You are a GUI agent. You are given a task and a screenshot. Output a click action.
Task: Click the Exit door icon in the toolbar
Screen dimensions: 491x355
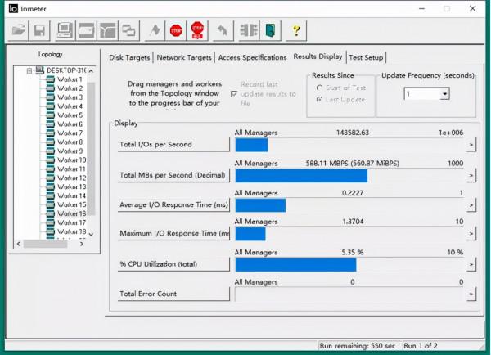coord(270,31)
